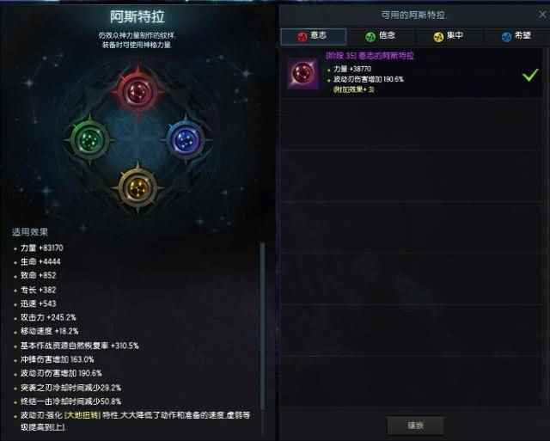Switch to the 信念 tab label
The width and height of the screenshot is (550, 441).
[387, 36]
